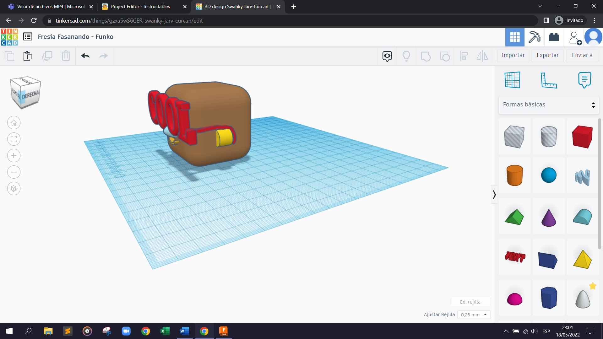The width and height of the screenshot is (603, 339).
Task: Open the Notes tool
Action: click(584, 80)
